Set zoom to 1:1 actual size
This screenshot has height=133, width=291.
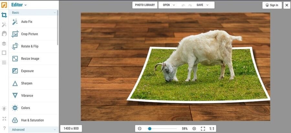(212, 128)
